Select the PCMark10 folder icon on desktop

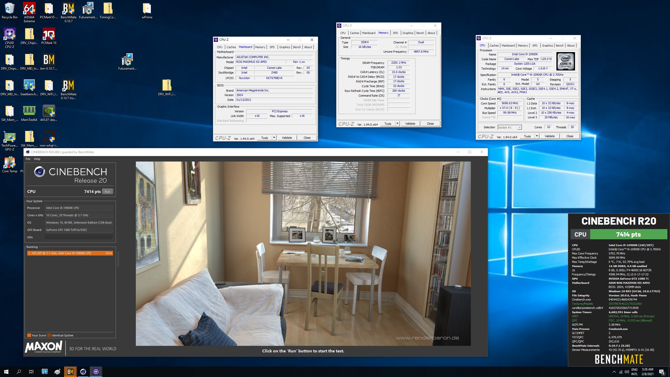pyautogui.click(x=49, y=11)
